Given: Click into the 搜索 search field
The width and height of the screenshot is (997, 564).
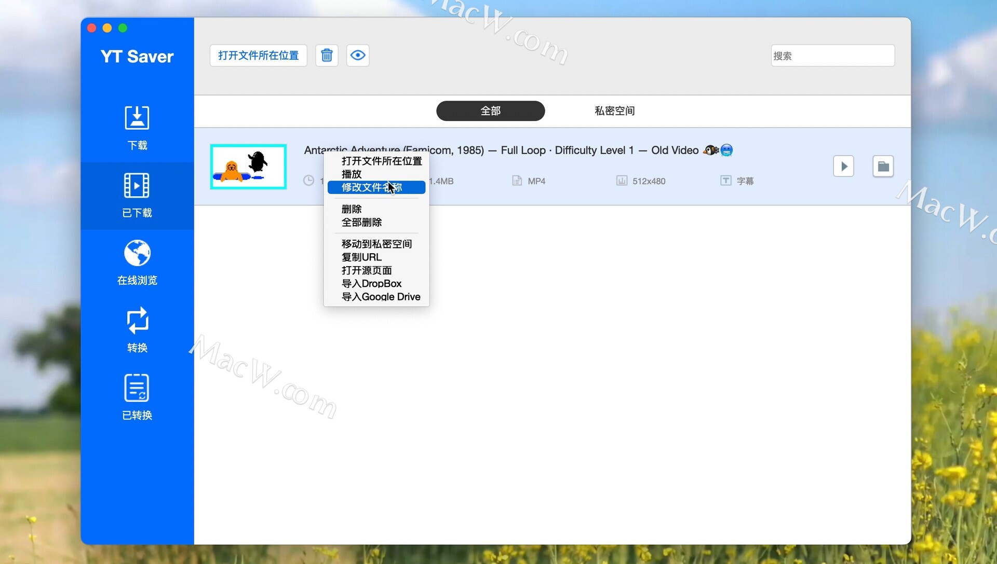Looking at the screenshot, I should (x=832, y=56).
